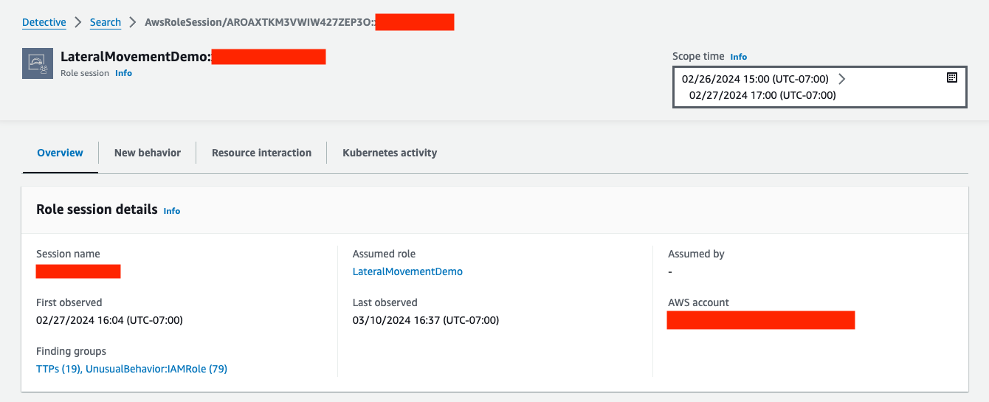The height and width of the screenshot is (402, 989).
Task: Click the Scope time date range field
Action: pyautogui.click(x=820, y=87)
